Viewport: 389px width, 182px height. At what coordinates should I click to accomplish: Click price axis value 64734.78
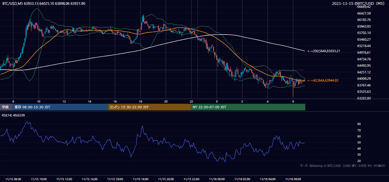click(x=364, y=59)
